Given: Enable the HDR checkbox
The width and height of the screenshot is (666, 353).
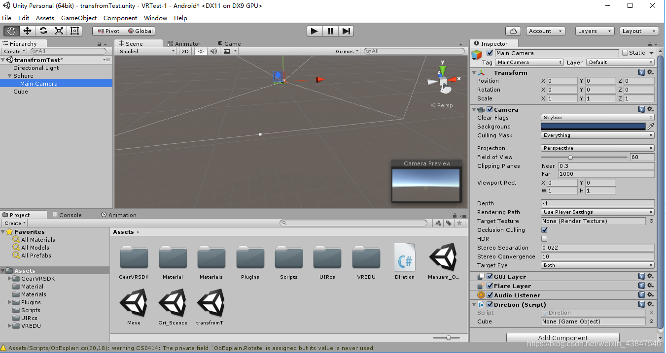Looking at the screenshot, I should point(544,239).
